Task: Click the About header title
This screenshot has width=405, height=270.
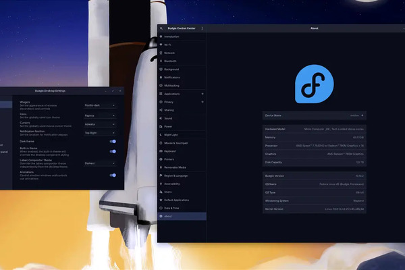Action: [x=315, y=28]
